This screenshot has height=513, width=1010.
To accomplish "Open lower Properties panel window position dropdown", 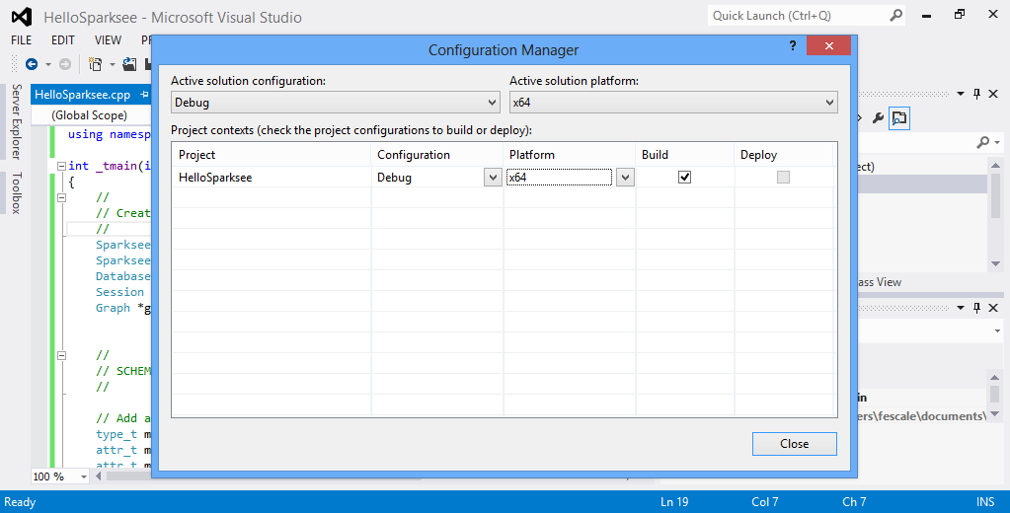I will pyautogui.click(x=961, y=309).
